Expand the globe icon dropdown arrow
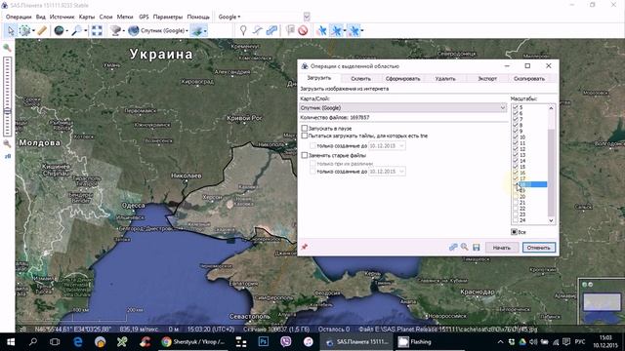 (x=66, y=30)
